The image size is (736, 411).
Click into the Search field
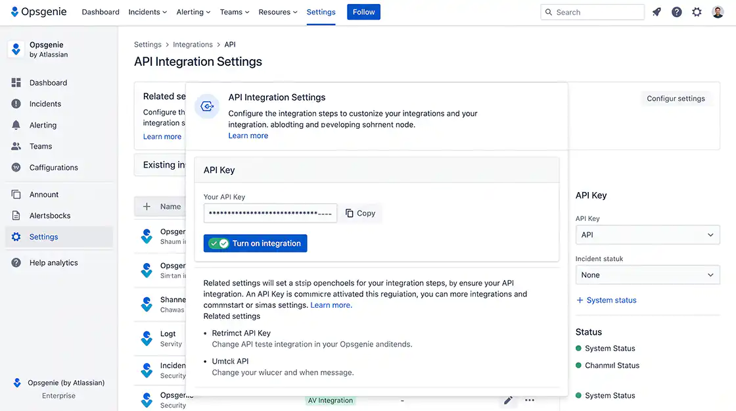click(592, 12)
